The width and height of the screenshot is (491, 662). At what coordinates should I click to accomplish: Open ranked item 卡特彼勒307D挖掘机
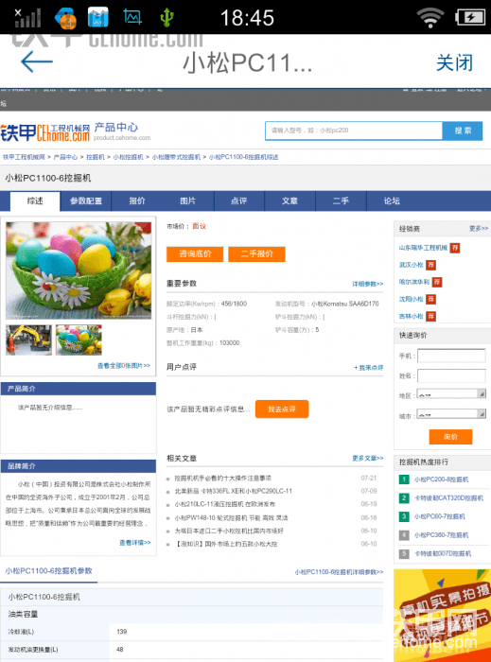point(443,553)
